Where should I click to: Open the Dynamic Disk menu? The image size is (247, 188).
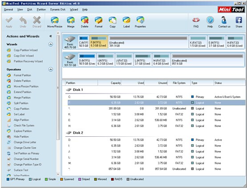(58, 10)
